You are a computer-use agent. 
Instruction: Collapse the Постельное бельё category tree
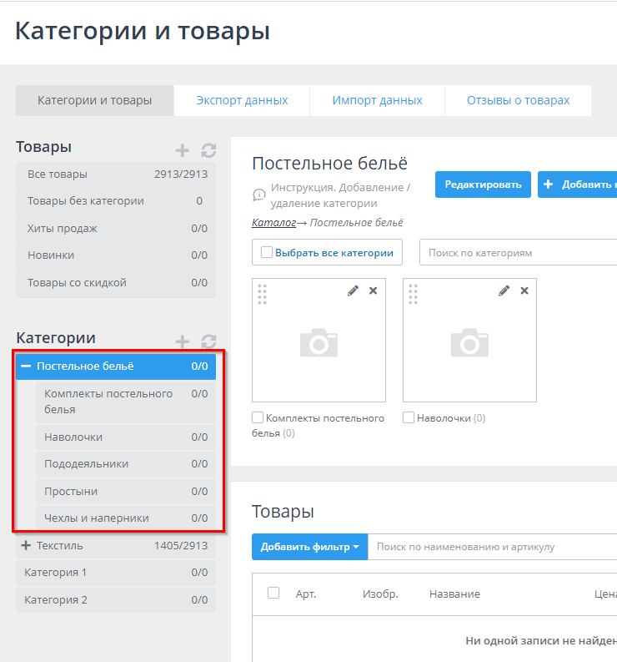pyautogui.click(x=26, y=366)
